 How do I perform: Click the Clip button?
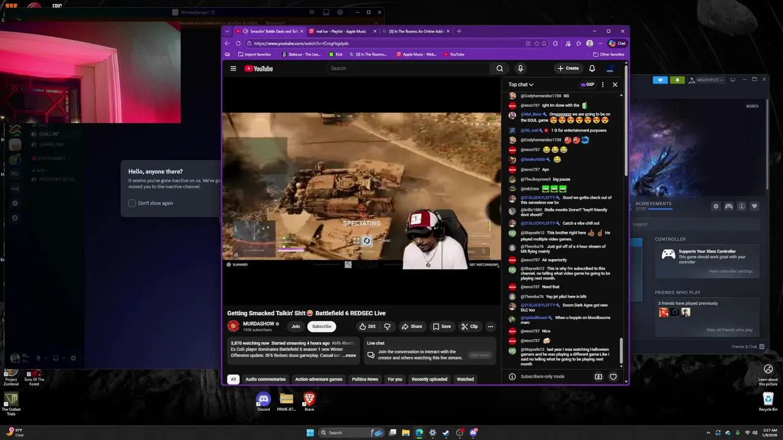(x=470, y=326)
